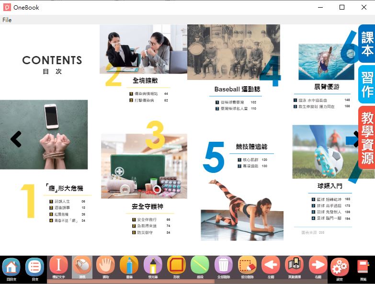Switch to the 習作 side tab
375x284 pixels.
(367, 84)
